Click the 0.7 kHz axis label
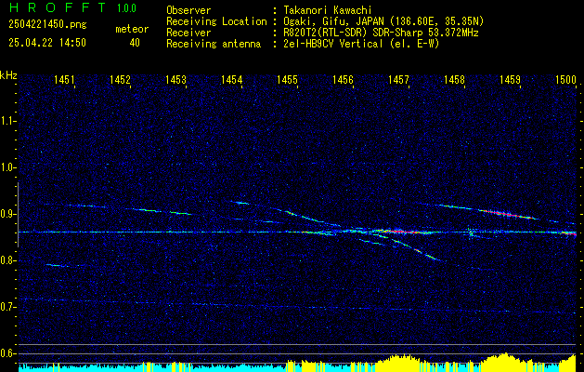The width and height of the screenshot is (584, 372). (7, 307)
